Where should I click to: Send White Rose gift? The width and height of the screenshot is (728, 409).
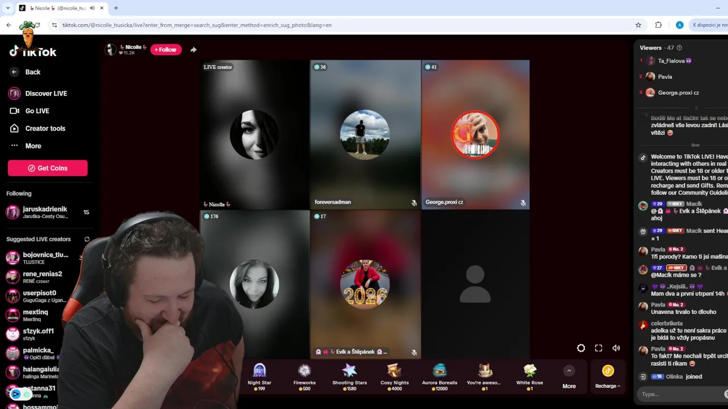click(530, 377)
